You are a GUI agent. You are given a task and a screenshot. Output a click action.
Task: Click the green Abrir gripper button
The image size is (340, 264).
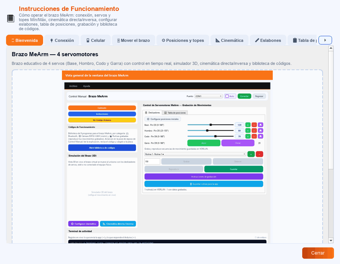tap(204, 143)
